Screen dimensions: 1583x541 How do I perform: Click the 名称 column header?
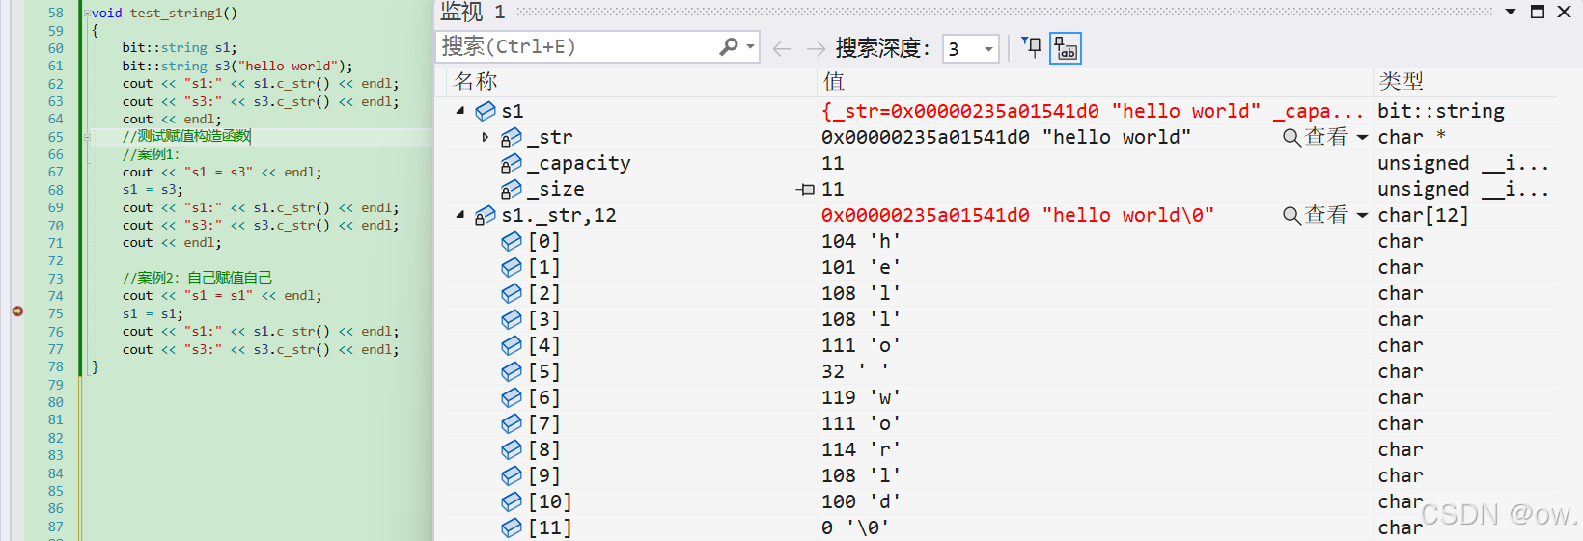point(476,81)
